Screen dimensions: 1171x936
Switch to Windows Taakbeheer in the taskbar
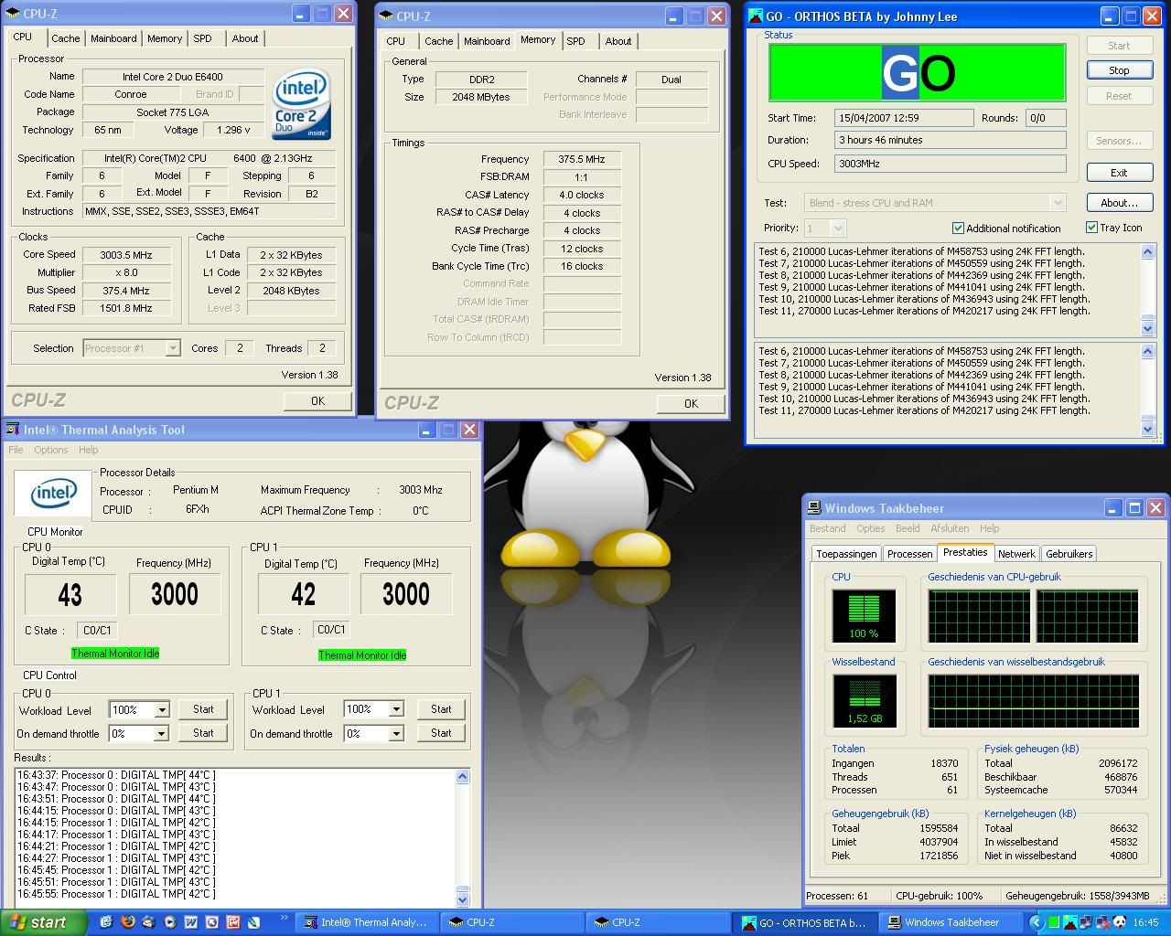click(x=950, y=922)
